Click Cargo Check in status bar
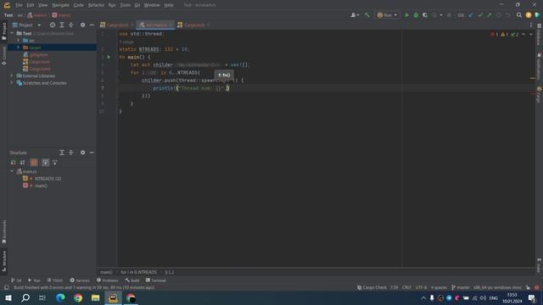This screenshot has height=305, width=543. 372,287
